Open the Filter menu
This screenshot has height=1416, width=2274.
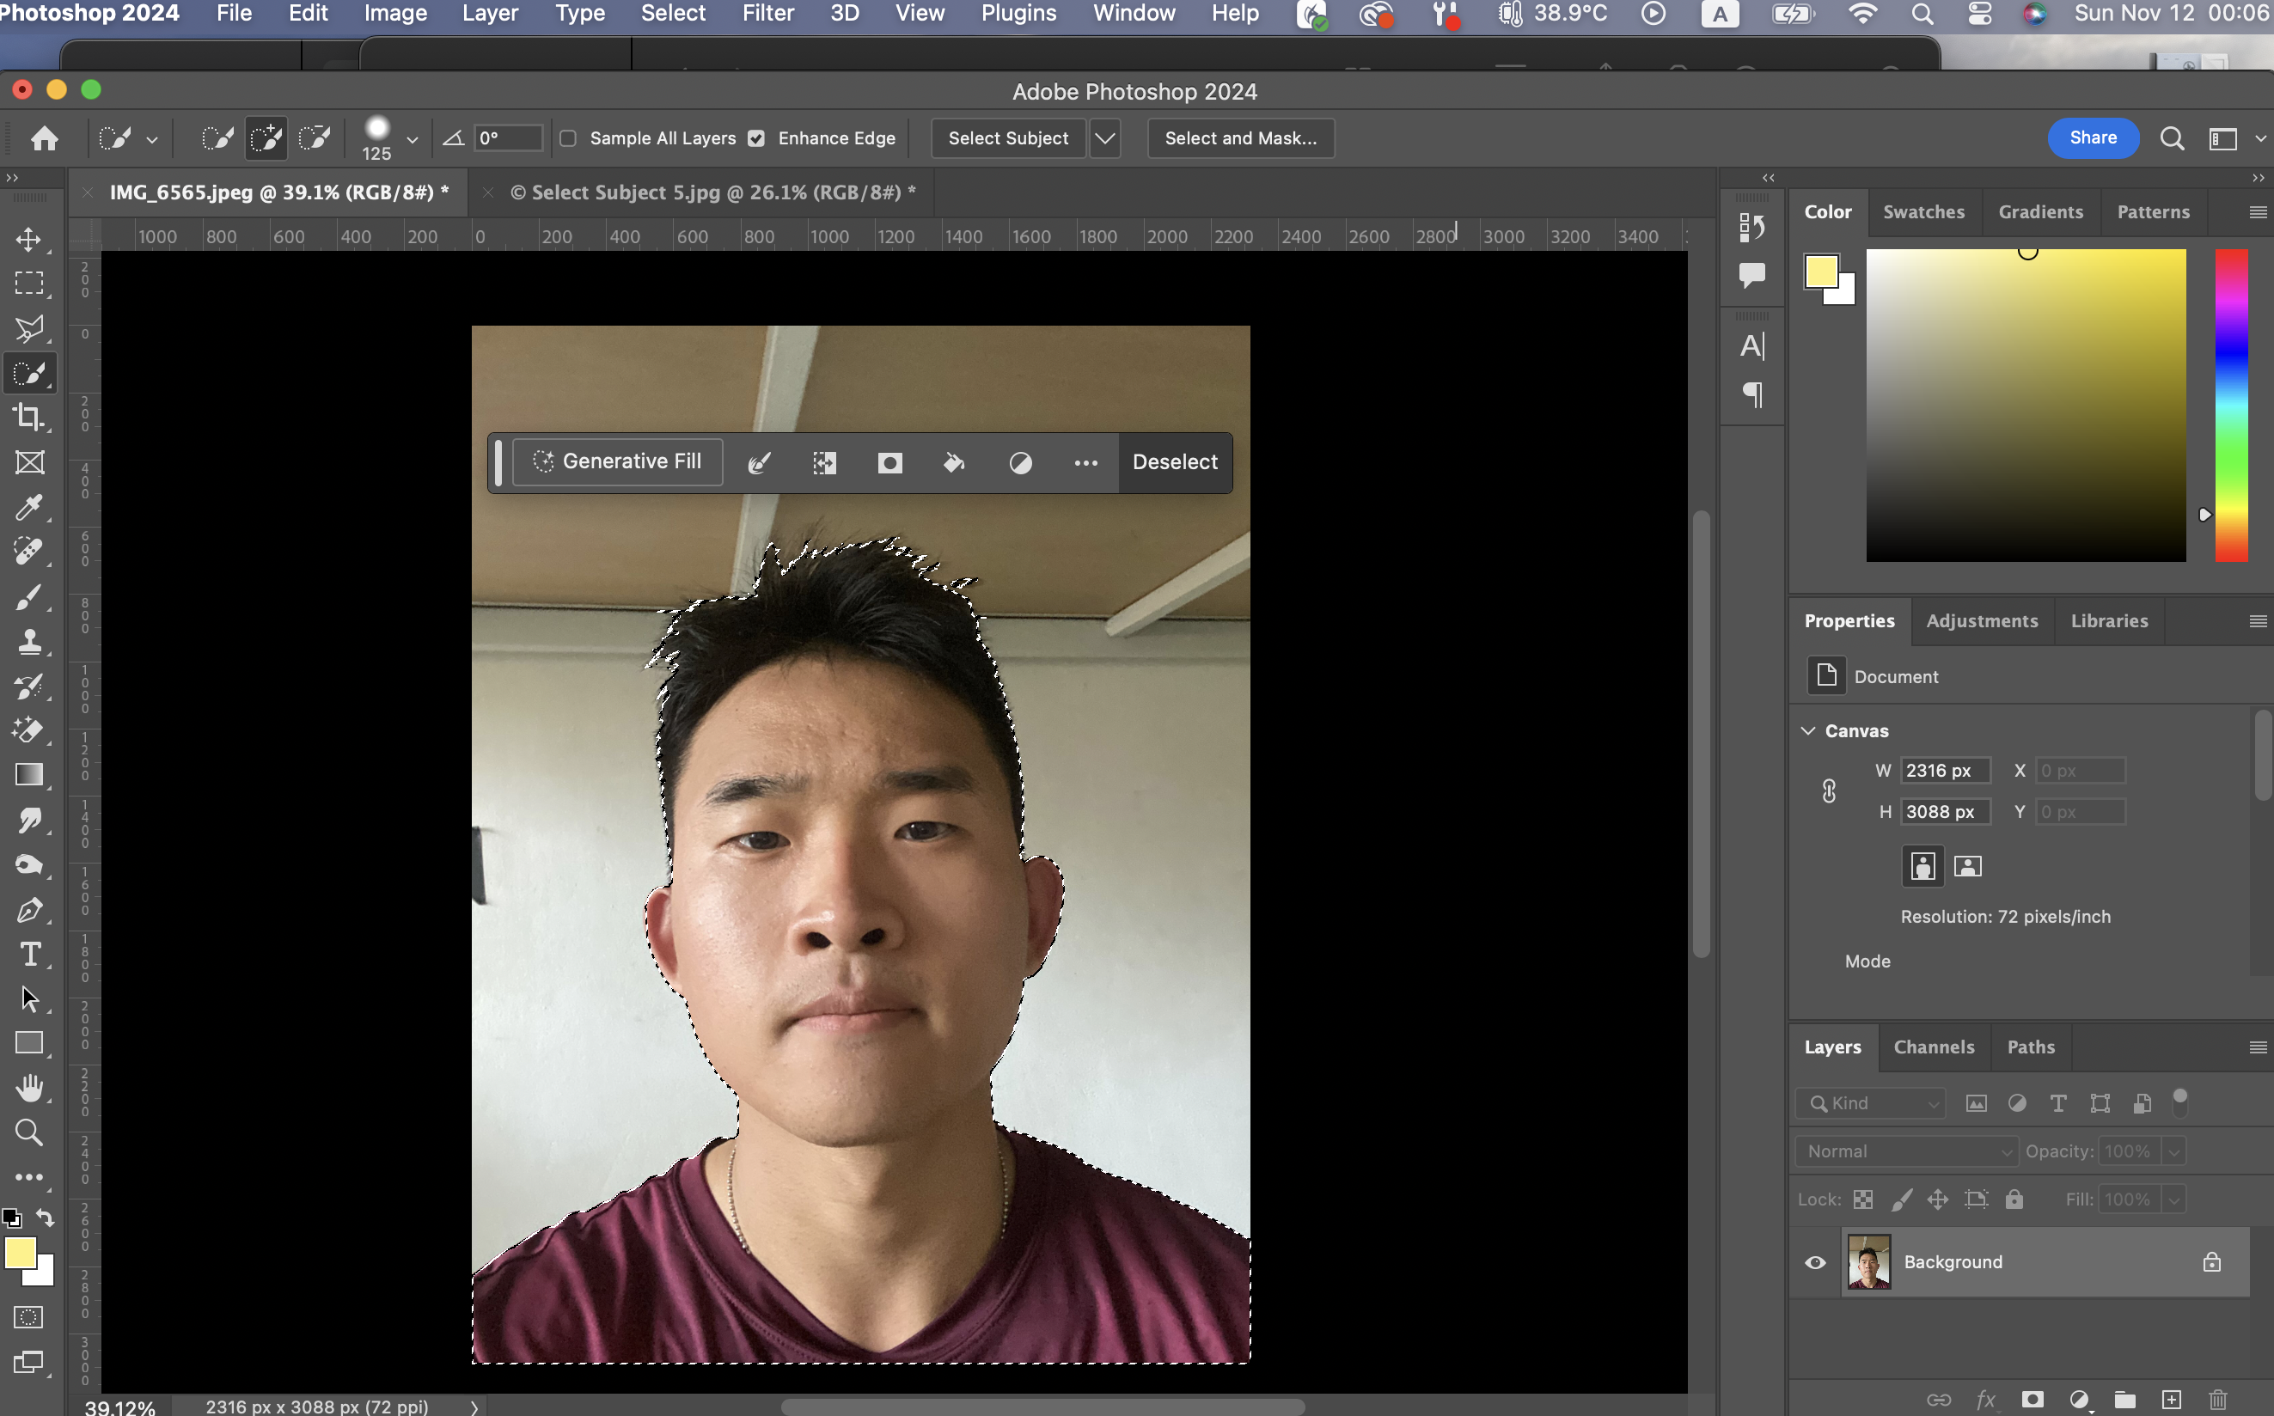tap(767, 13)
